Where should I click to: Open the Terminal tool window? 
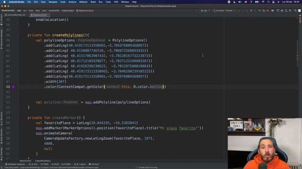pos(93,164)
